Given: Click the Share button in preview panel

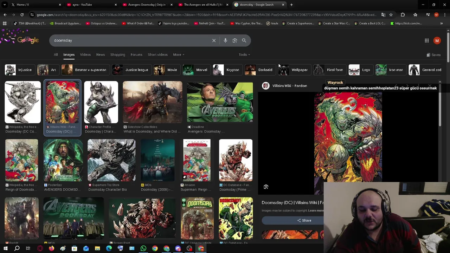Looking at the screenshot, I should [x=304, y=220].
